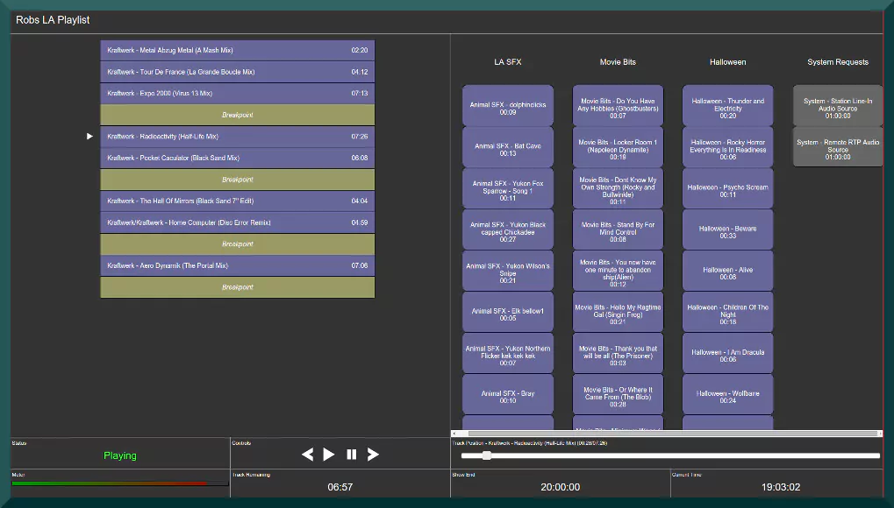The width and height of the screenshot is (894, 508).
Task: Fire Halloween - Rocky Horror Everything Is In Readiness
Action: tap(727, 147)
